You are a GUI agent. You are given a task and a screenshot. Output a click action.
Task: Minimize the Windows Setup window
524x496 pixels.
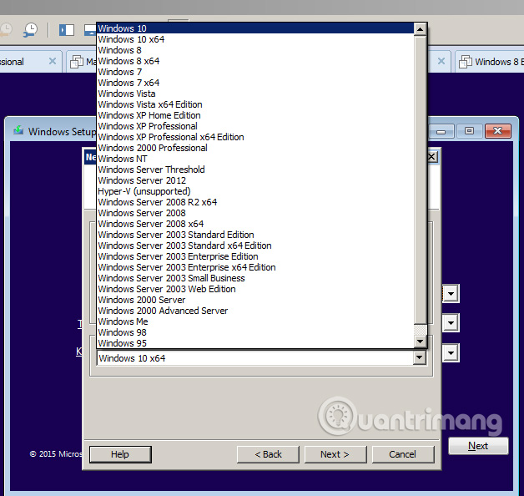point(441,131)
